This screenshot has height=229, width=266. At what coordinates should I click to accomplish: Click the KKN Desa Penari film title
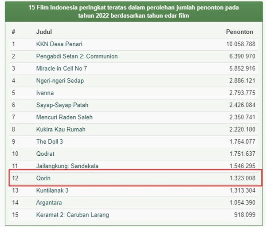59,44
